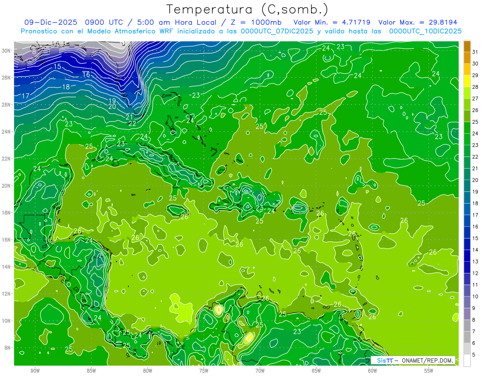Screen dimensions: 486x376
Task: Click the contour label 16 on the map
Action: tap(86, 74)
